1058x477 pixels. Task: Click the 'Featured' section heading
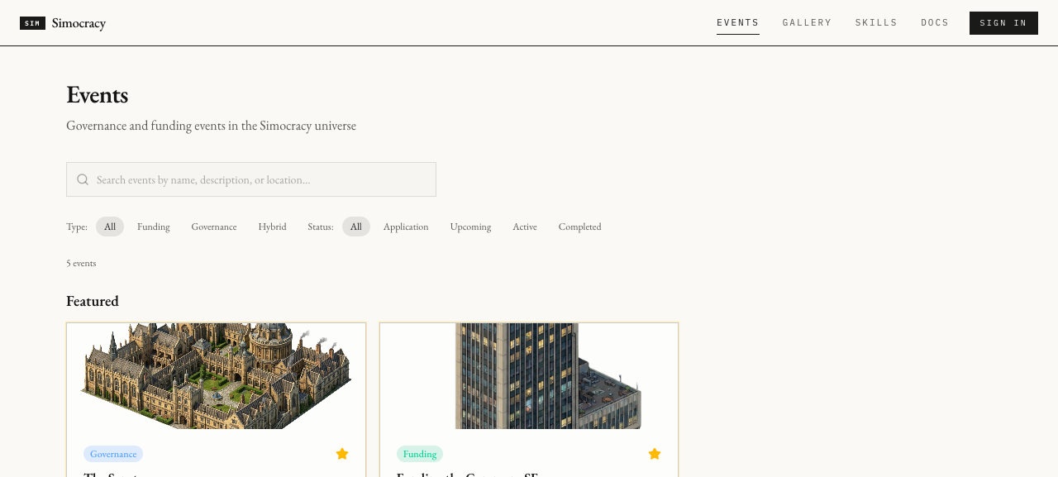93,301
